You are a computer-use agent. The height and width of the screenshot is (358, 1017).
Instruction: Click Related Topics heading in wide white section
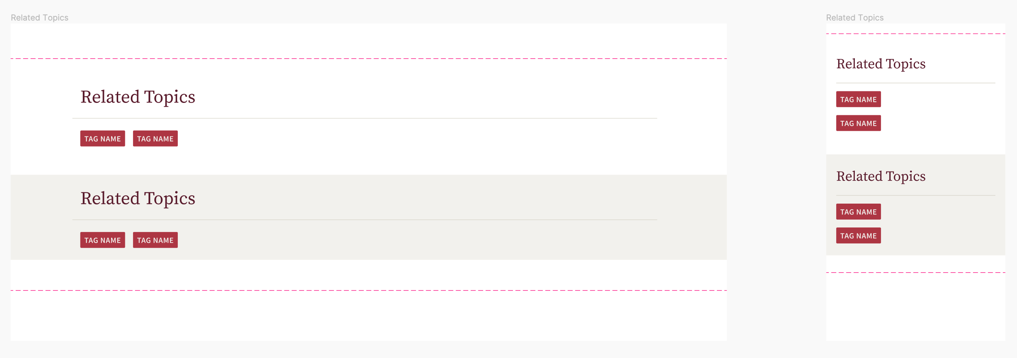coord(138,97)
